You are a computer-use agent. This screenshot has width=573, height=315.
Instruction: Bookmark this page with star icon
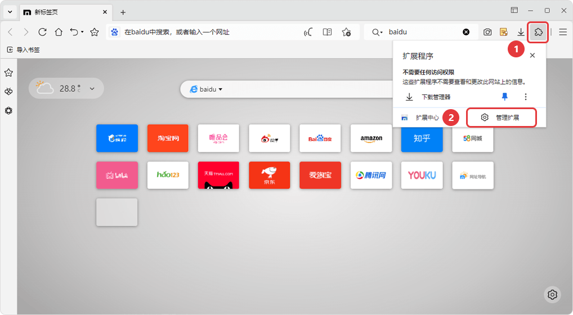[x=95, y=32]
